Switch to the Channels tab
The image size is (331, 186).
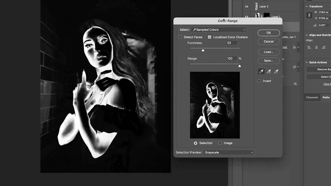click(312, 97)
